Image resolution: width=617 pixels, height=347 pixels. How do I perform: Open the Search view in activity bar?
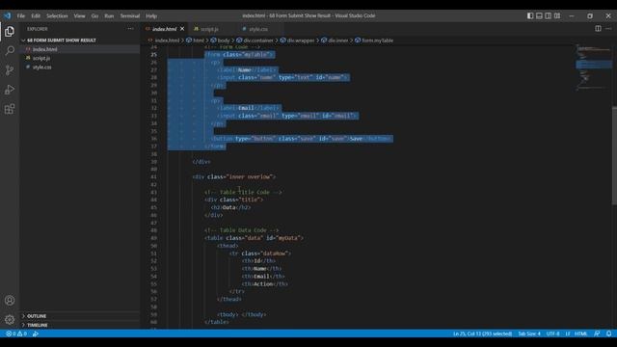10,51
